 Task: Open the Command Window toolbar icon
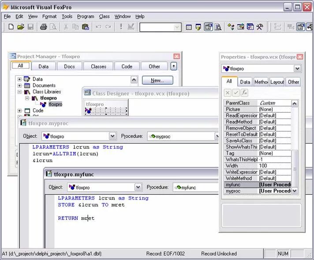pyautogui.click(x=189, y=27)
